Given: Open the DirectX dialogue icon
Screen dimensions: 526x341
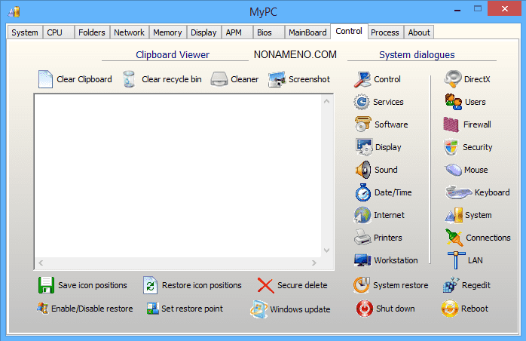Looking at the screenshot, I should pos(453,79).
